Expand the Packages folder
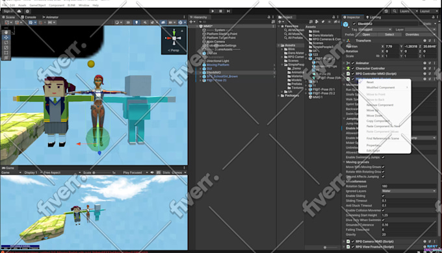The width and height of the screenshot is (442, 253). point(279,95)
